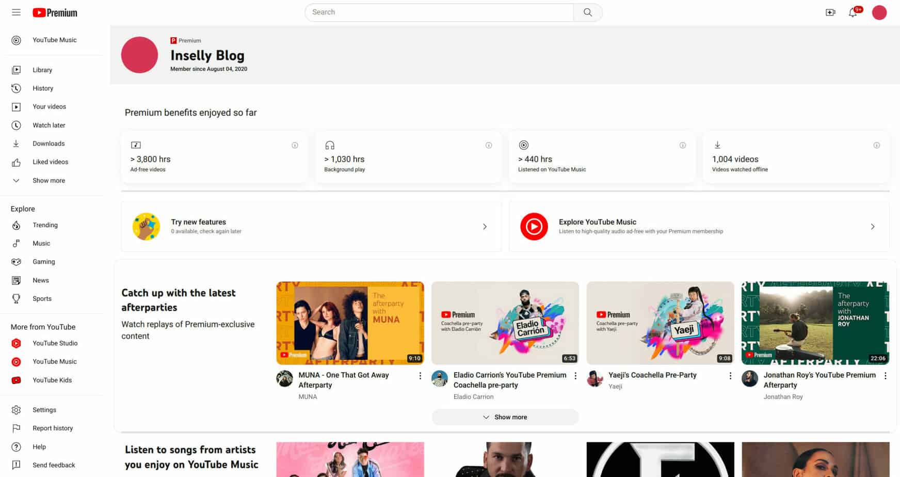This screenshot has height=477, width=900.
Task: Click Eladio Carrion channel avatar
Action: click(440, 379)
